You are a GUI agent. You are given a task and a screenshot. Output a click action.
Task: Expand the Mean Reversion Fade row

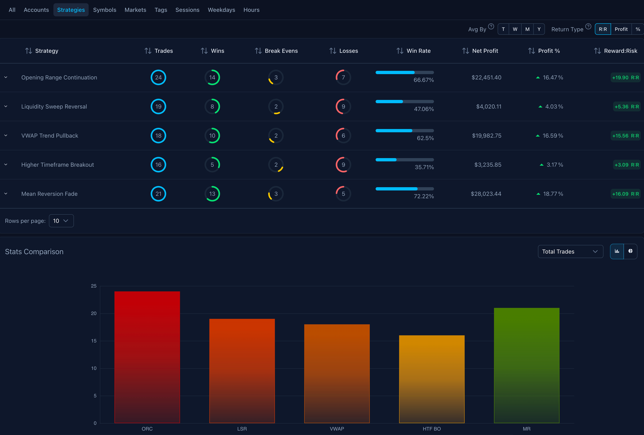[6, 194]
